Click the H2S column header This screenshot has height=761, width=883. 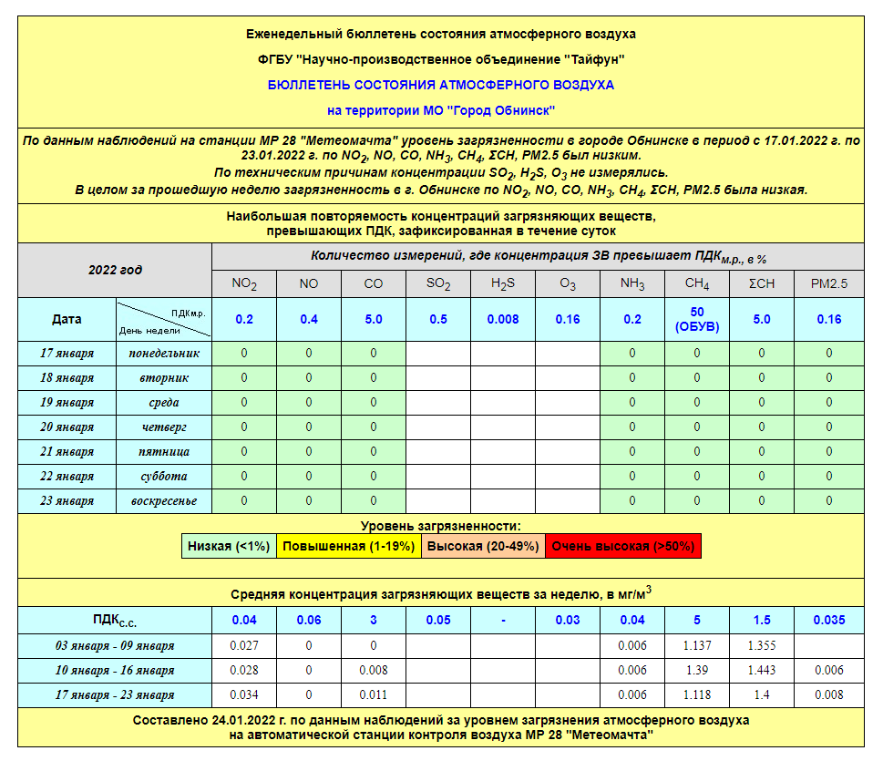[x=503, y=284]
